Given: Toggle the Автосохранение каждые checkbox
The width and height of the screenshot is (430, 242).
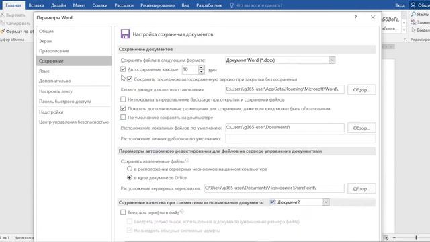Looking at the screenshot, I should 123,69.
